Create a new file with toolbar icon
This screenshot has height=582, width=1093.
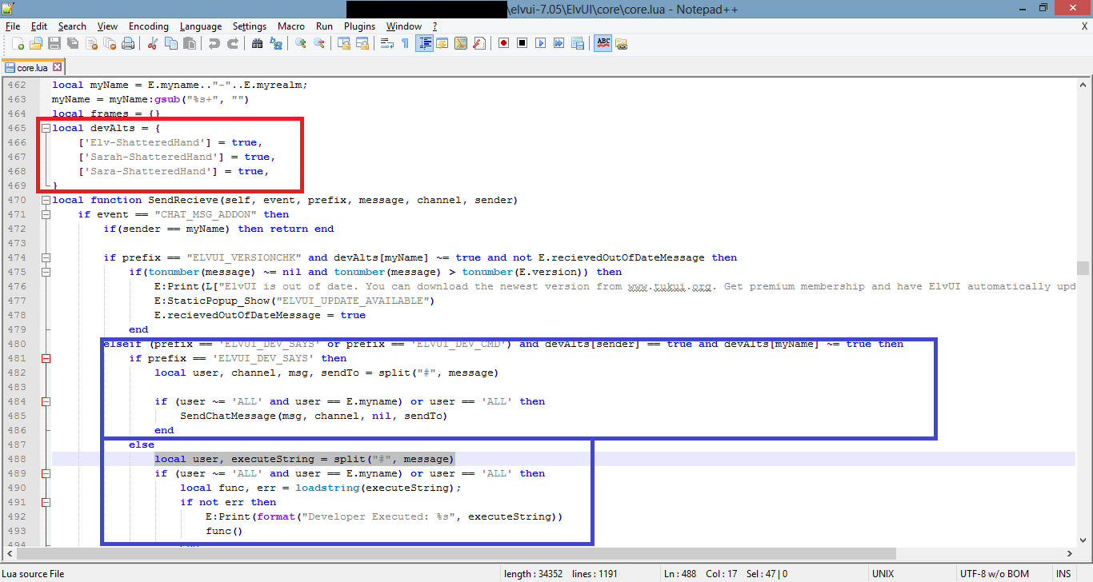(17, 43)
